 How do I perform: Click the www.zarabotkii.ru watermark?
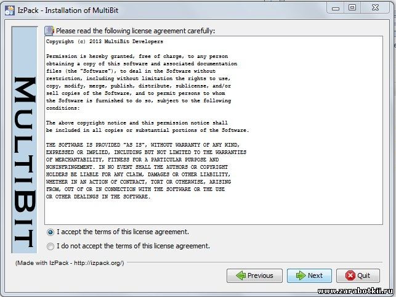(355, 291)
